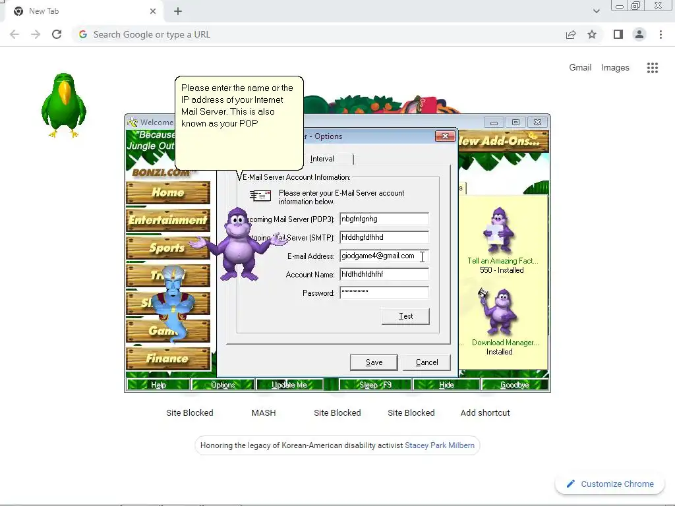
Task: Click the purple Bonzi gorilla character
Action: coord(238,244)
